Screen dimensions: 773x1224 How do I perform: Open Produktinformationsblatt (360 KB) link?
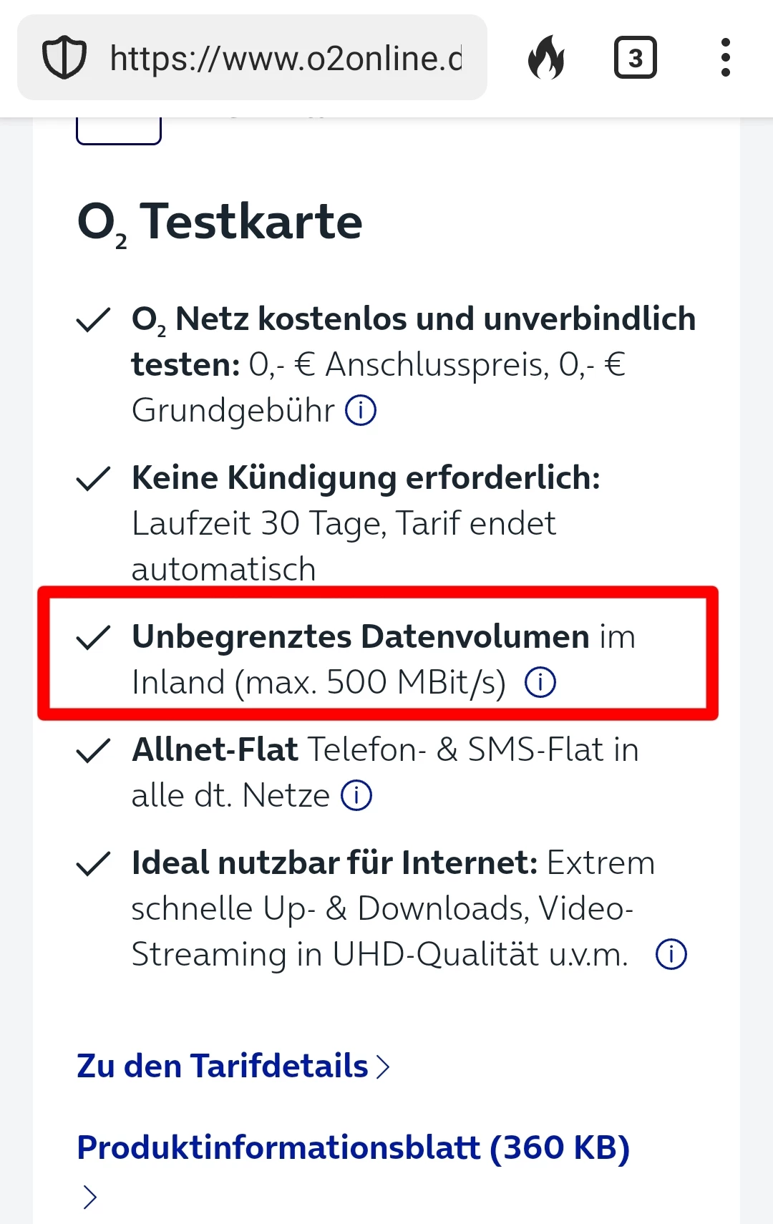(353, 1147)
